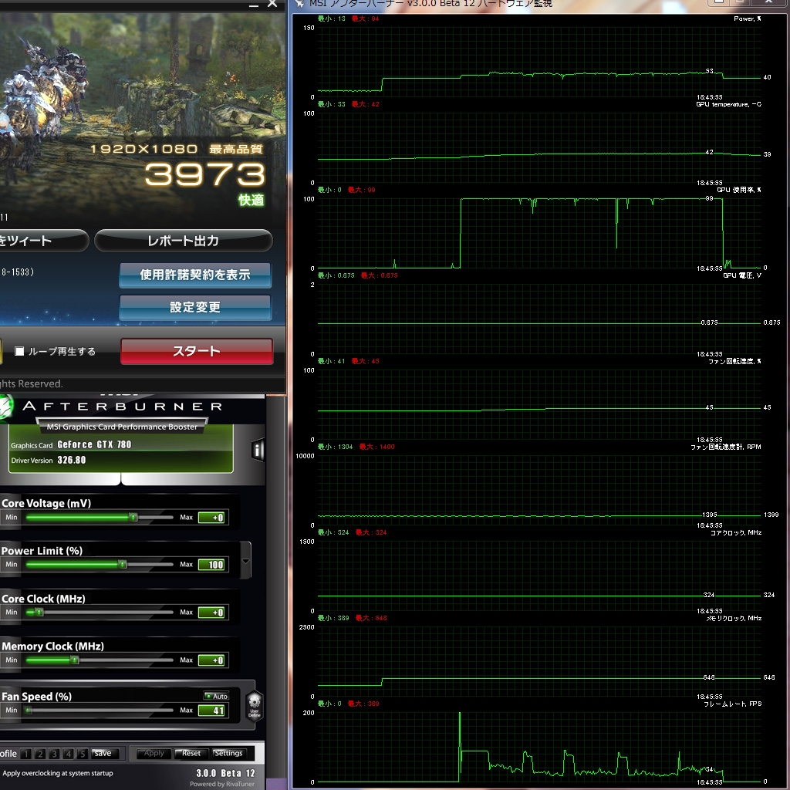Click the GPU temperature graph label

tap(728, 104)
